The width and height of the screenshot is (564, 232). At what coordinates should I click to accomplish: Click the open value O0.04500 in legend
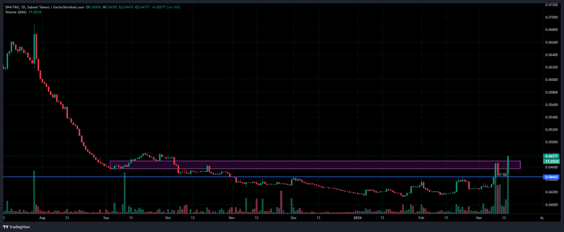(x=94, y=7)
